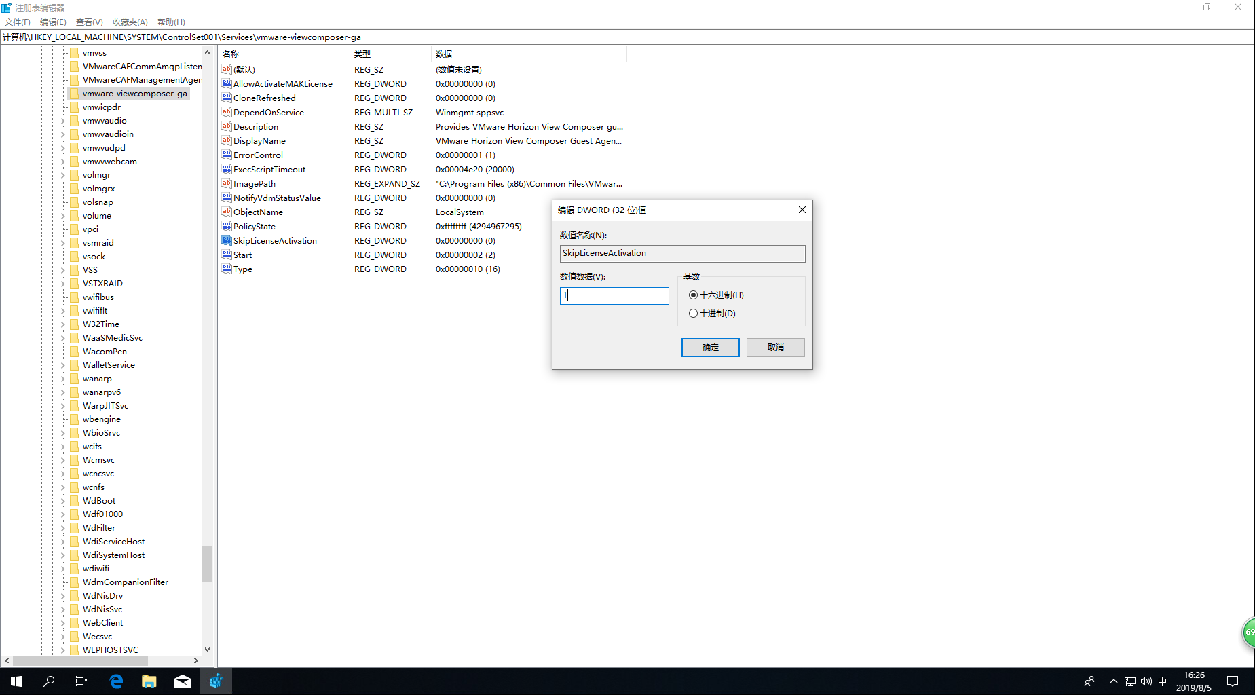This screenshot has width=1255, height=695.
Task: Click the DWORD icon beside SkipLicenseActivation
Action: click(227, 240)
